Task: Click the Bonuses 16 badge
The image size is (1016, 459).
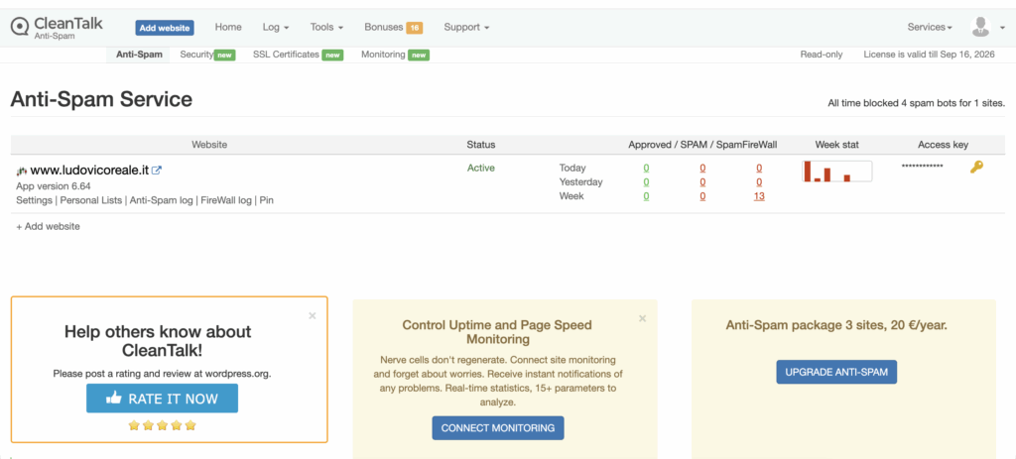Action: (414, 27)
